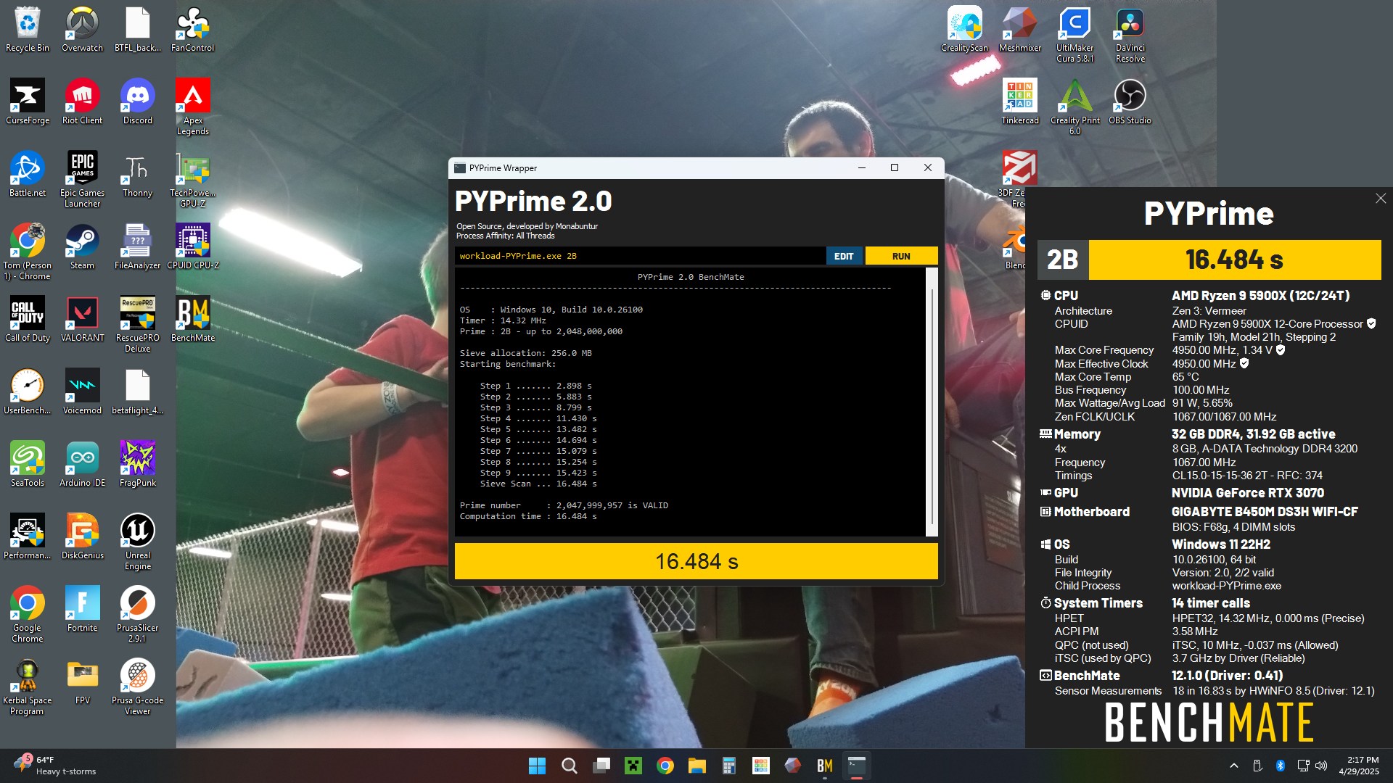Select the VALORANT desktop icon
1393x783 pixels.
(x=82, y=320)
